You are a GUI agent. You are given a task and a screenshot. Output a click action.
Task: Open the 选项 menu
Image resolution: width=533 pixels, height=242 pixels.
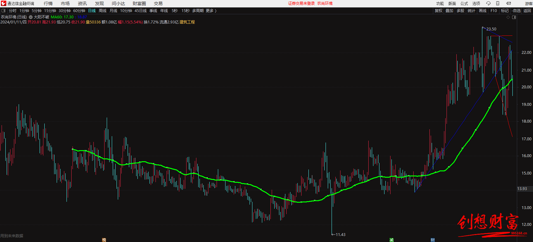tap(476, 3)
